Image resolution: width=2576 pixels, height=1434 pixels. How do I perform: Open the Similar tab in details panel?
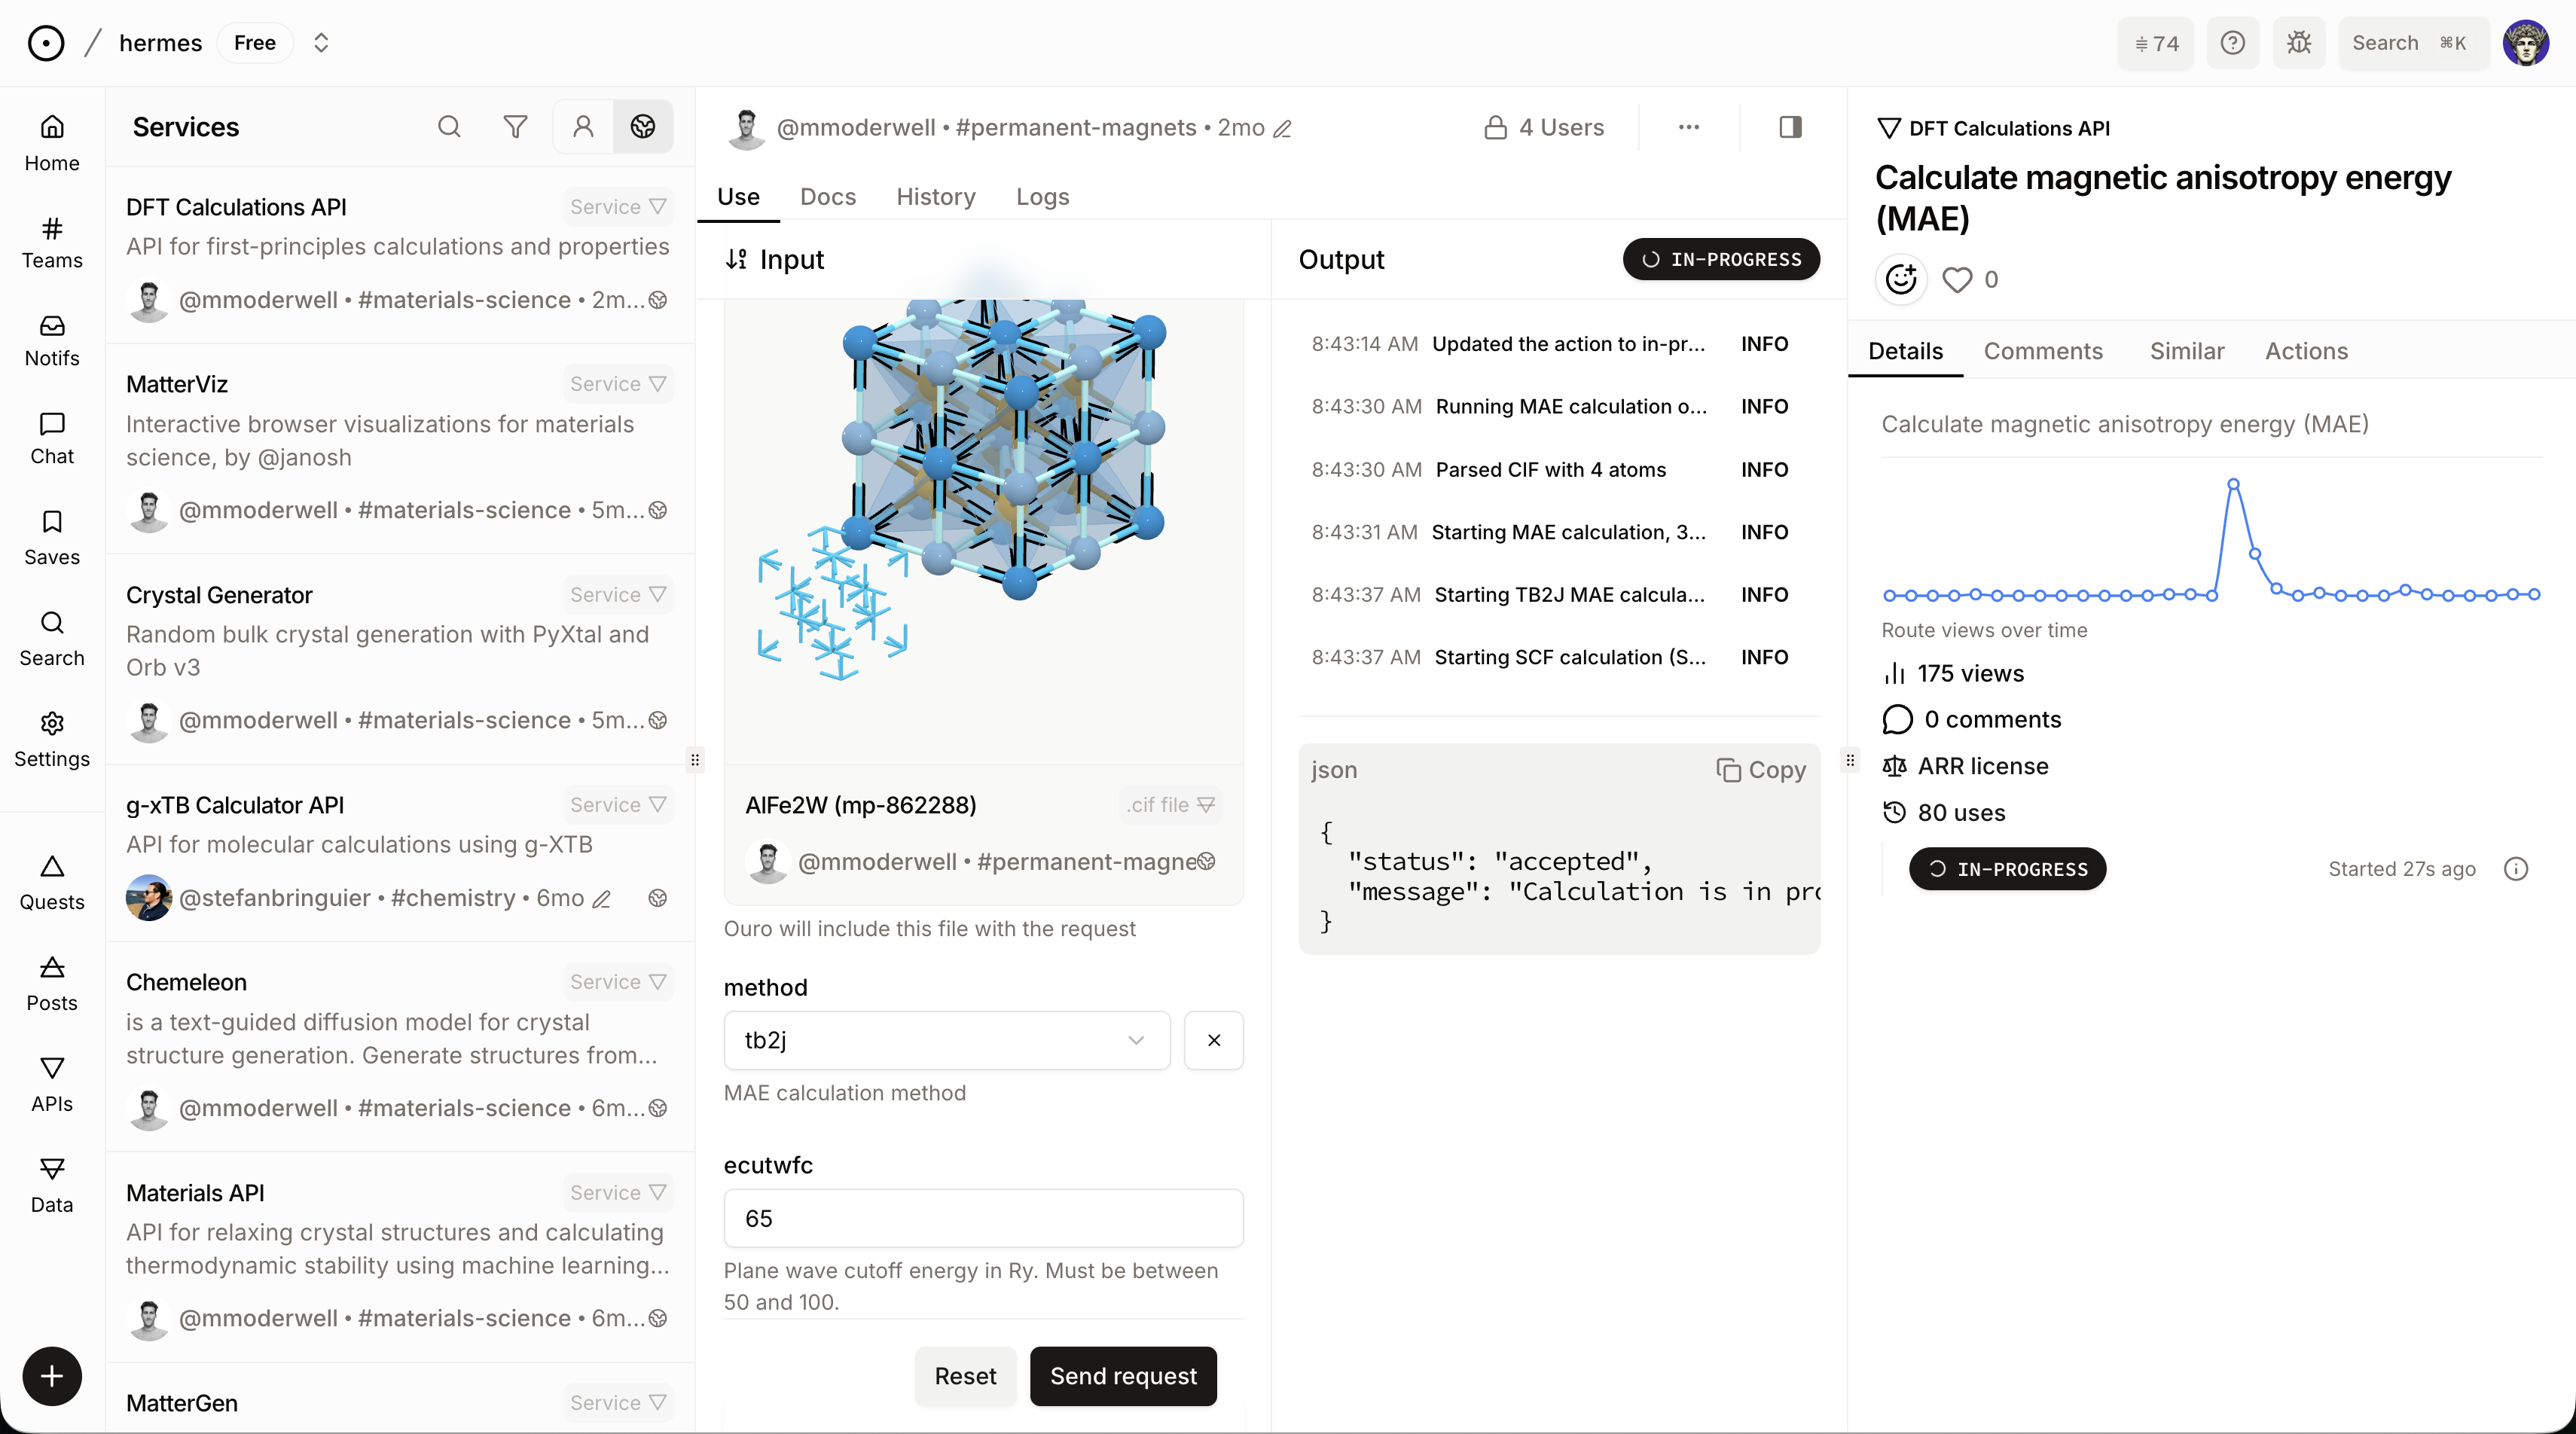pos(2186,351)
